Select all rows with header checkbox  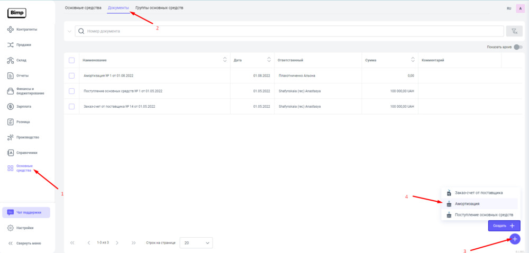71,60
